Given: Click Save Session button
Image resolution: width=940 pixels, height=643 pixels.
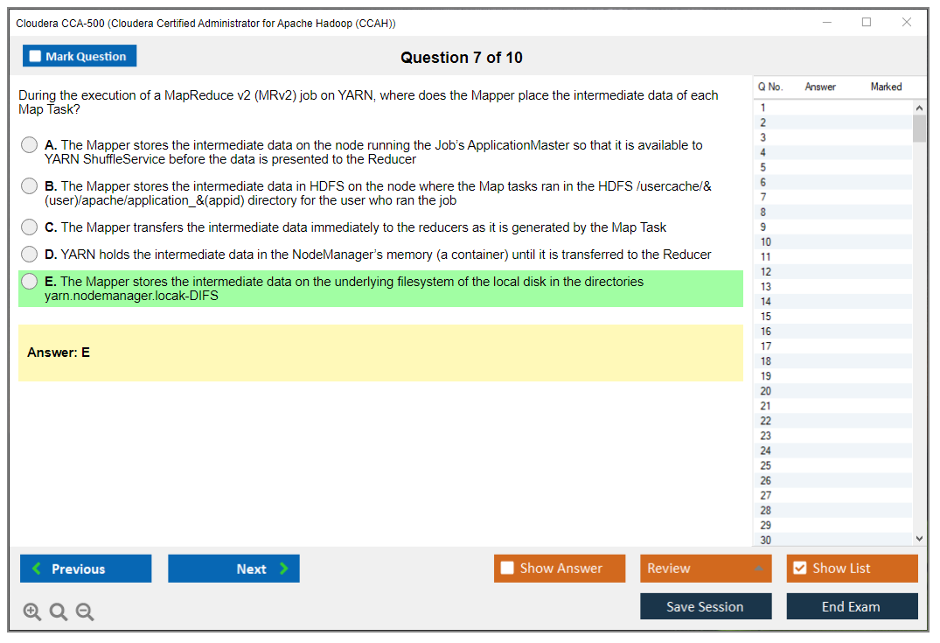Looking at the screenshot, I should tap(706, 606).
